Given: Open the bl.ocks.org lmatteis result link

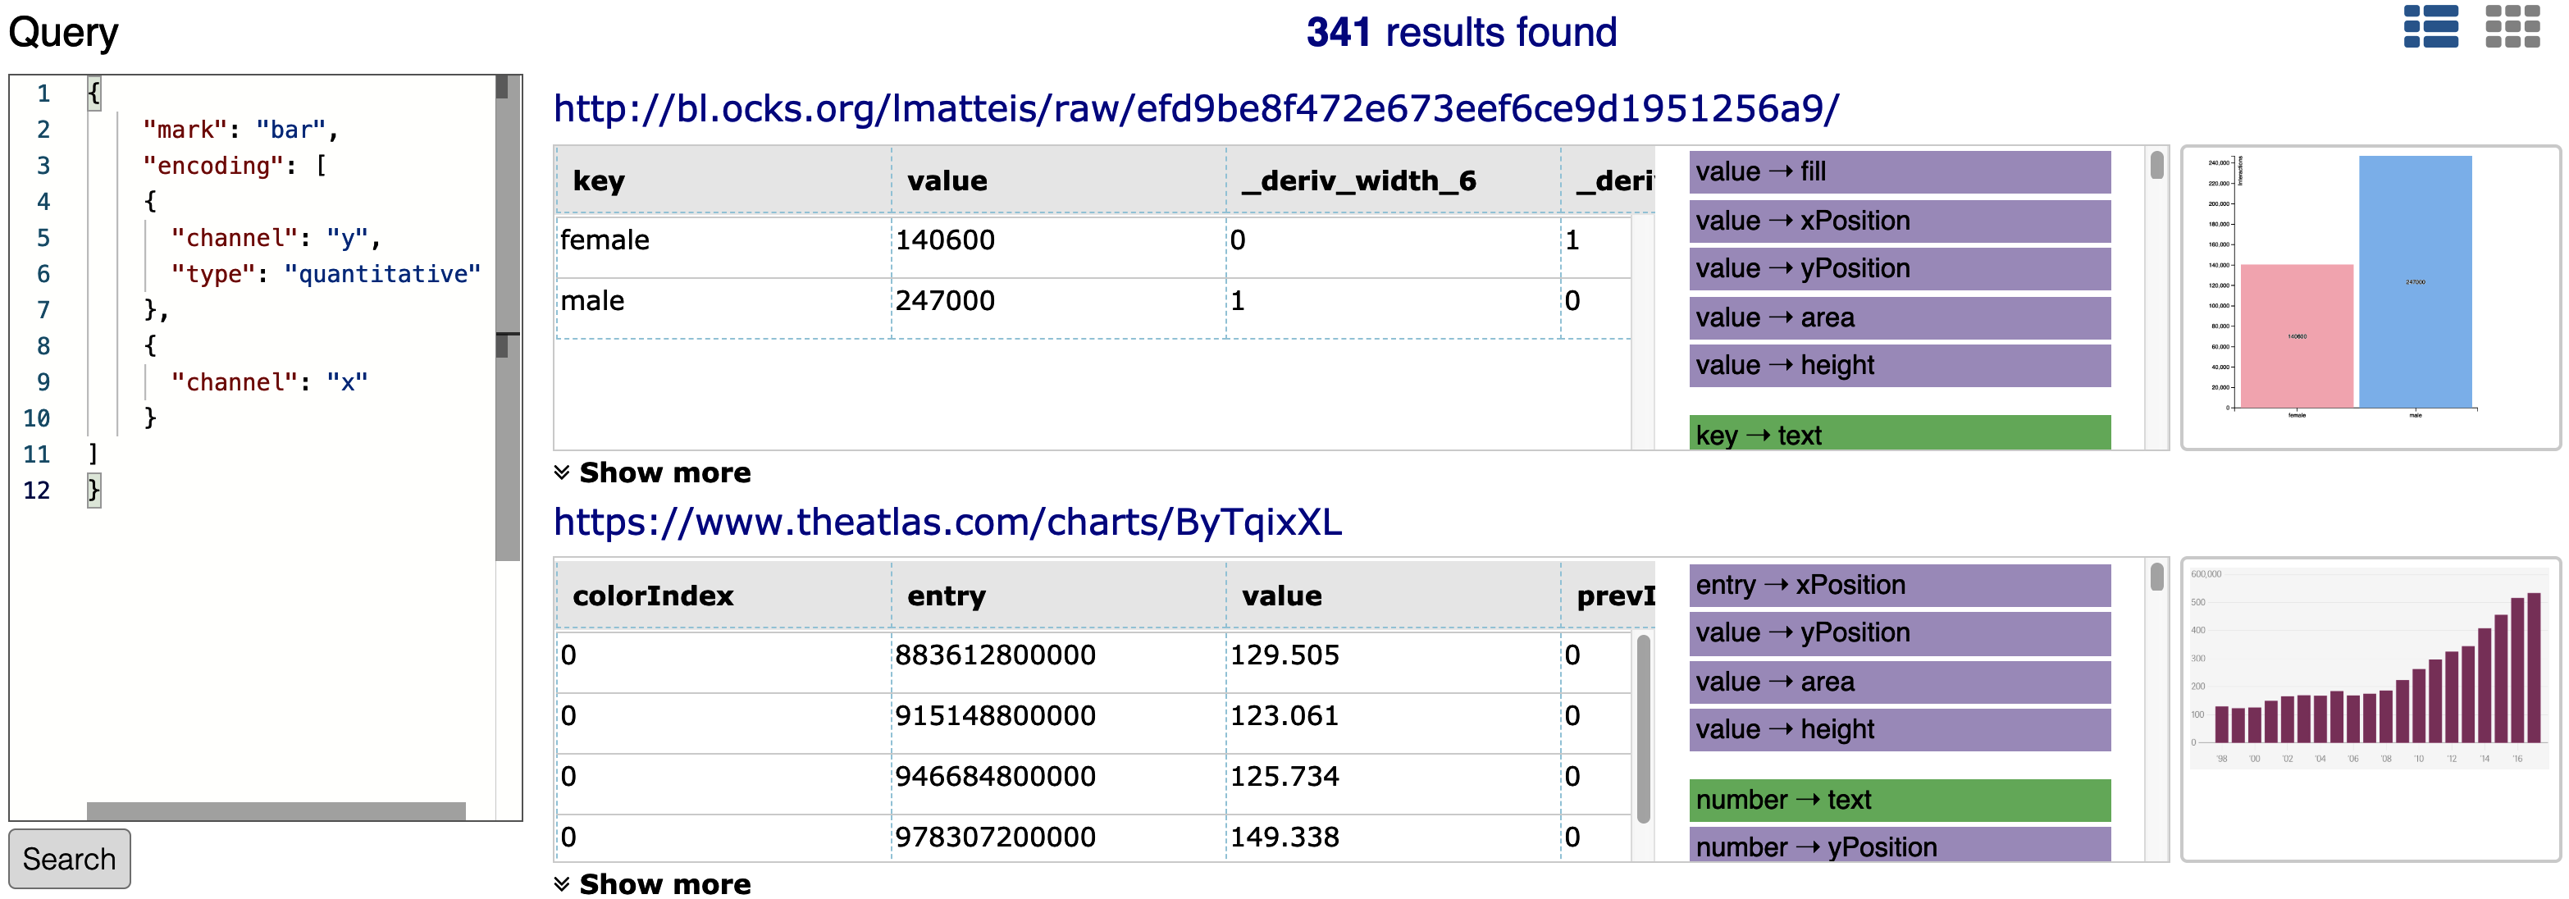Looking at the screenshot, I should point(1196,109).
